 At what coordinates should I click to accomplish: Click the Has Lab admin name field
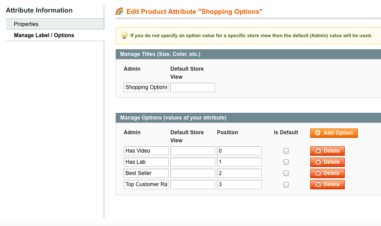146,162
